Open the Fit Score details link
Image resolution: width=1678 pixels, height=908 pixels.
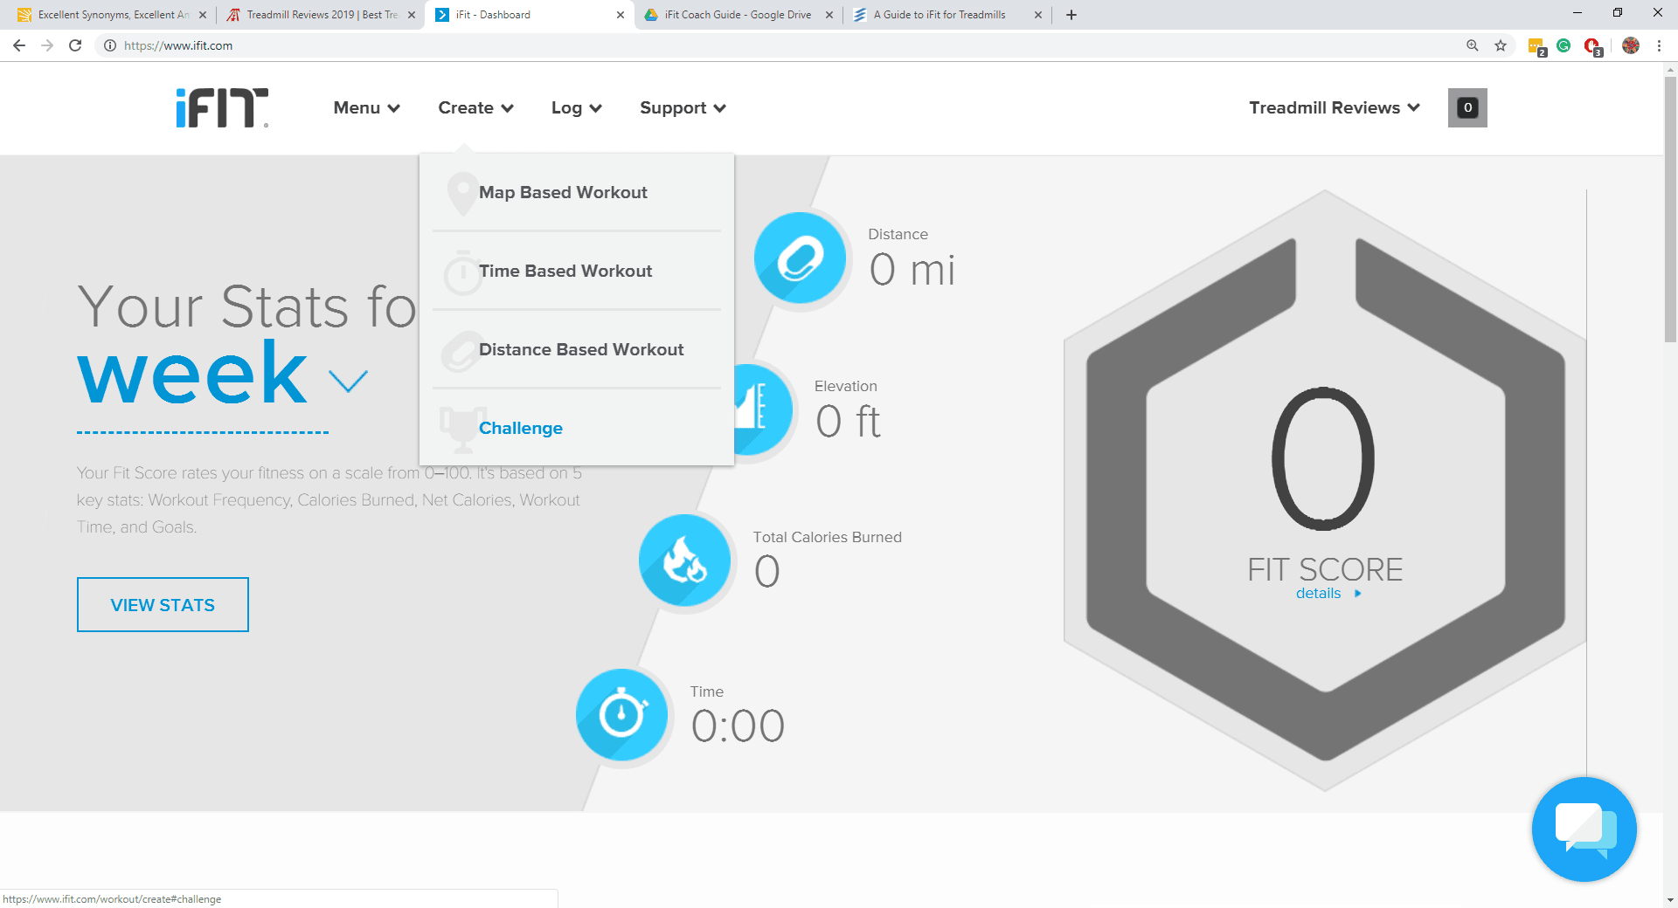pyautogui.click(x=1319, y=593)
